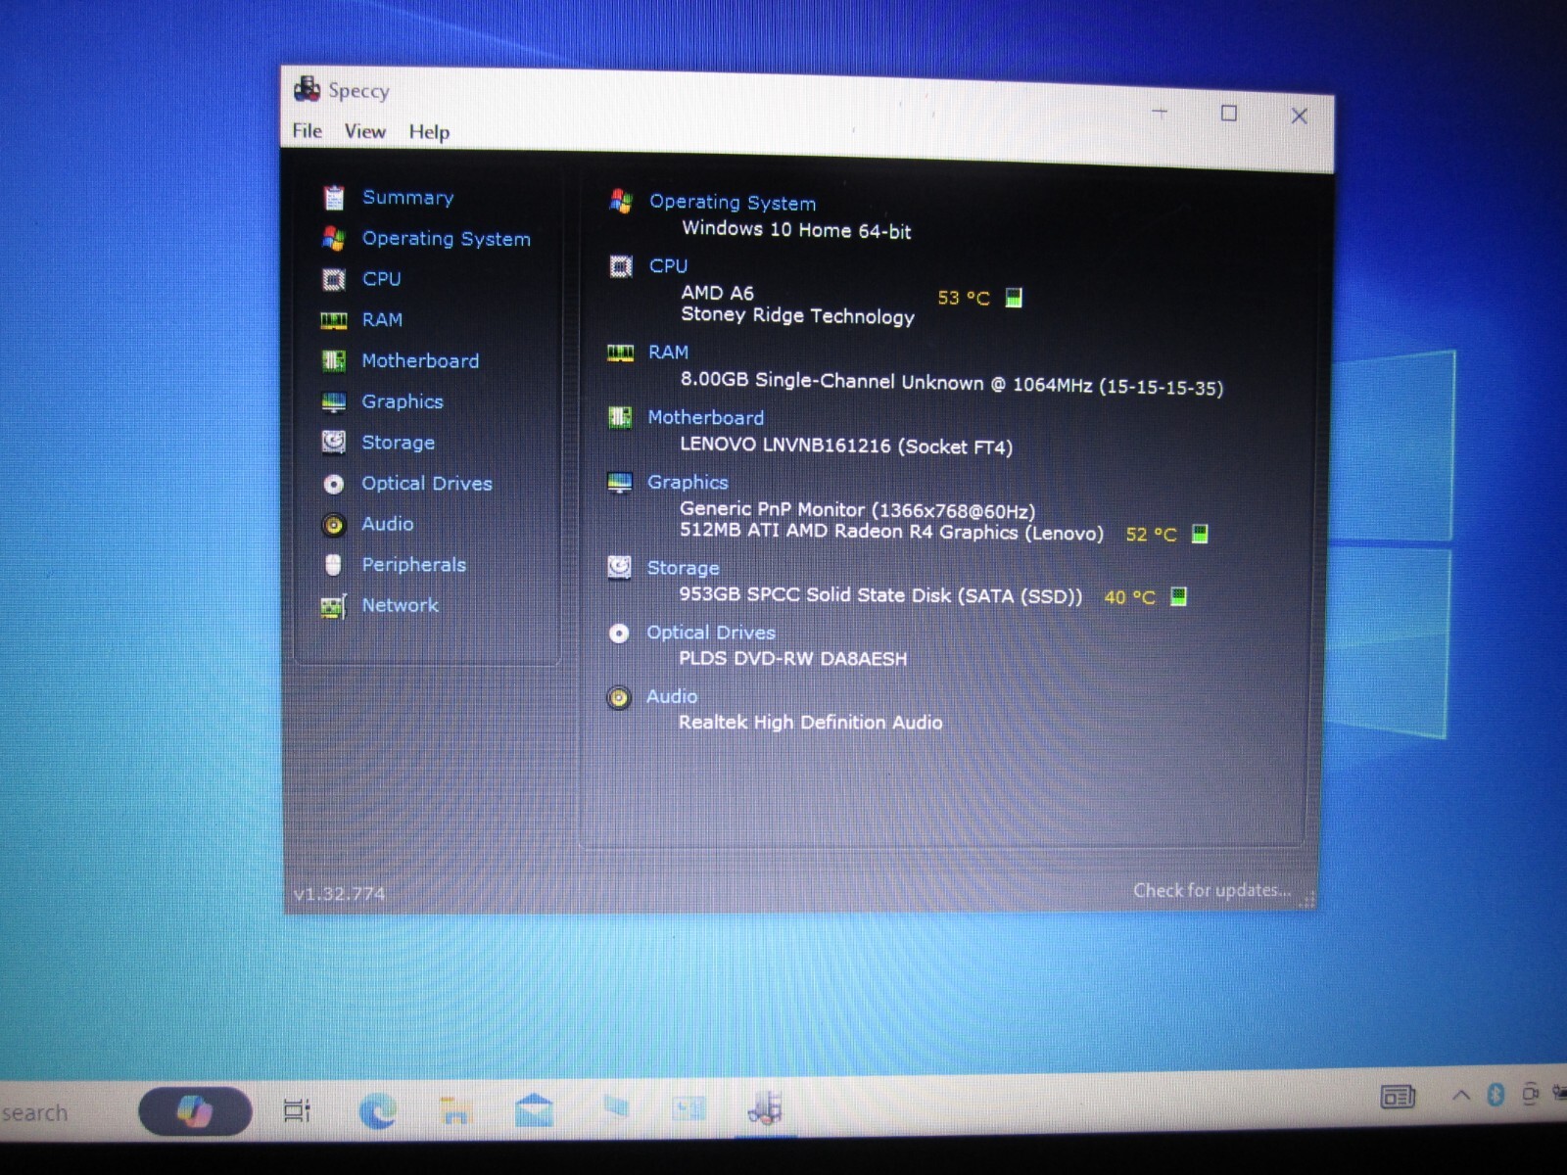The width and height of the screenshot is (1567, 1175).
Task: Open the Audio heading link in summary
Action: click(672, 696)
